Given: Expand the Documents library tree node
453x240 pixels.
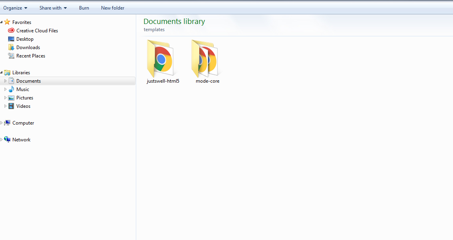Looking at the screenshot, I should (5, 81).
